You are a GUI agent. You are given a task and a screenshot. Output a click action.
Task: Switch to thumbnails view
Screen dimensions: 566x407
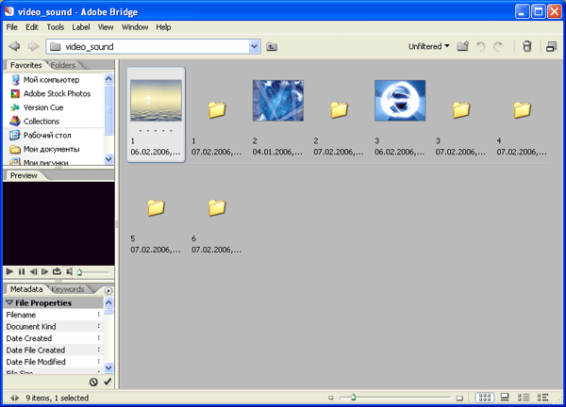click(484, 398)
